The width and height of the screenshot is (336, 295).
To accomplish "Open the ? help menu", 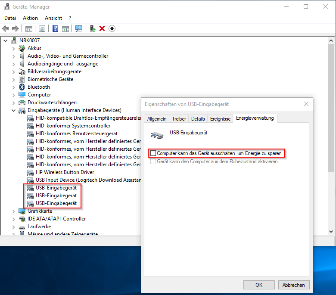I will pyautogui.click(x=70, y=18).
